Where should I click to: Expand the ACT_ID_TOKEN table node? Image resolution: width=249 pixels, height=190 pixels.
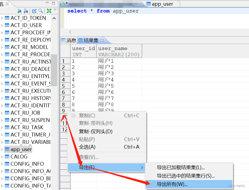coord(2,18)
